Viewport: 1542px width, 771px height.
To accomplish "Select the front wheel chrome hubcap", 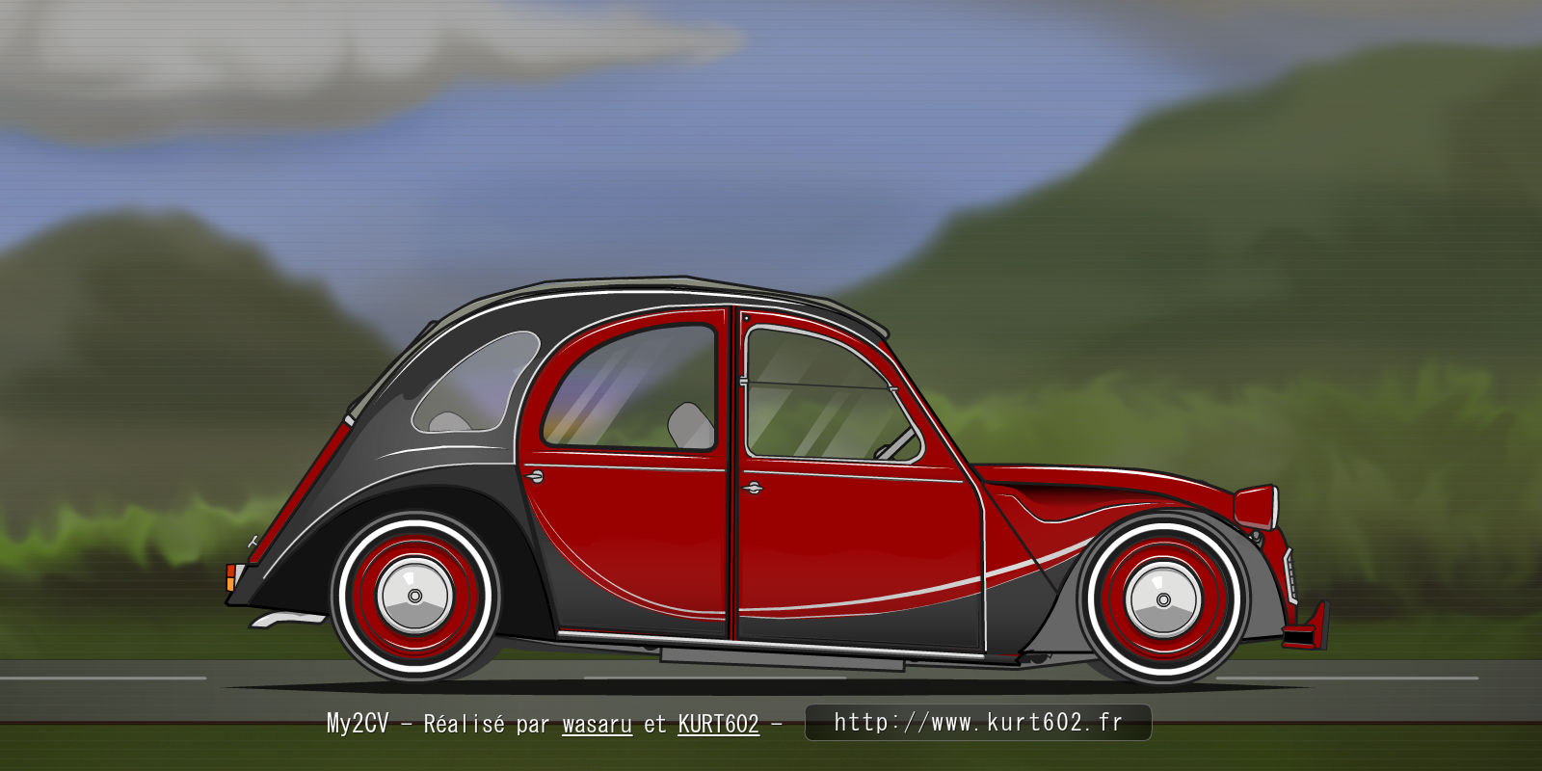I will tap(1163, 599).
